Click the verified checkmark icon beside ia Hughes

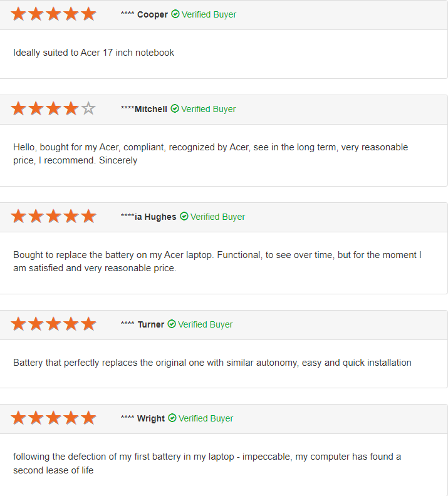(x=184, y=216)
